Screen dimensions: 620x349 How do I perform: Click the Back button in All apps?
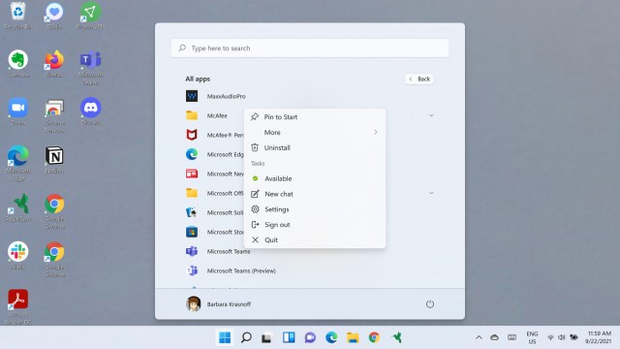419,79
